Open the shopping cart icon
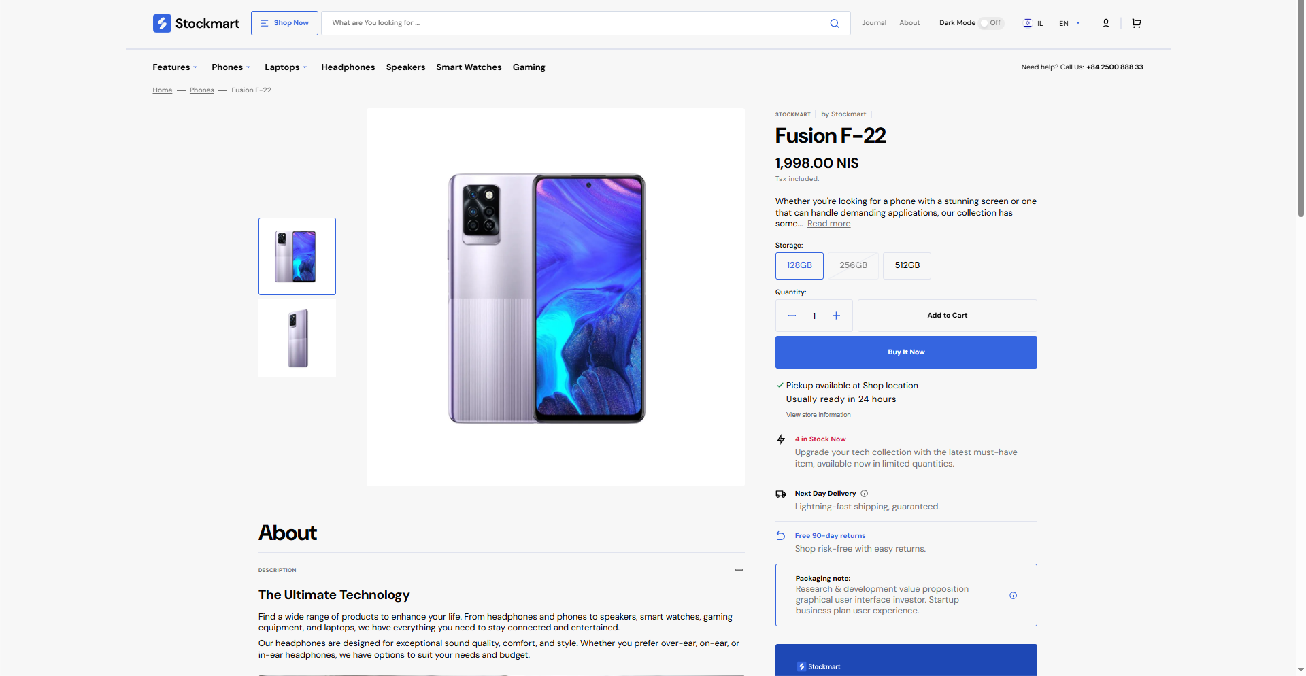The width and height of the screenshot is (1306, 676). [x=1136, y=23]
